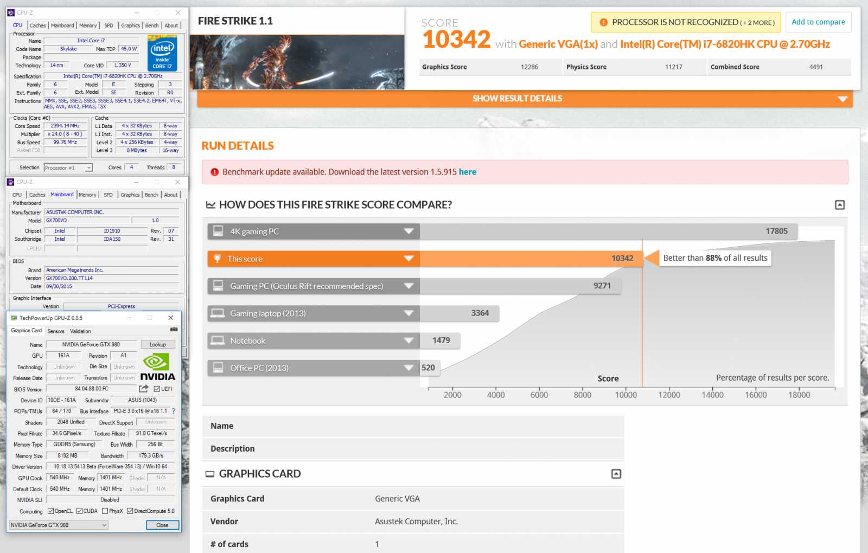The width and height of the screenshot is (868, 553).
Task: Expand the This score dropdown arrow
Action: (409, 259)
